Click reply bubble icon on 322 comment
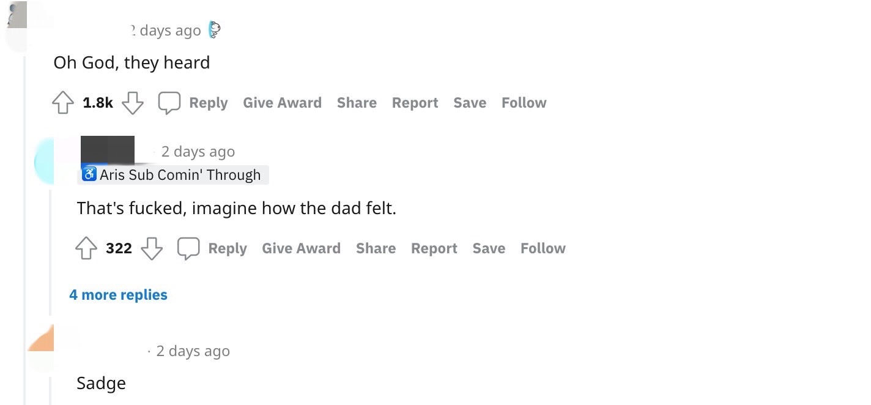 coord(188,248)
